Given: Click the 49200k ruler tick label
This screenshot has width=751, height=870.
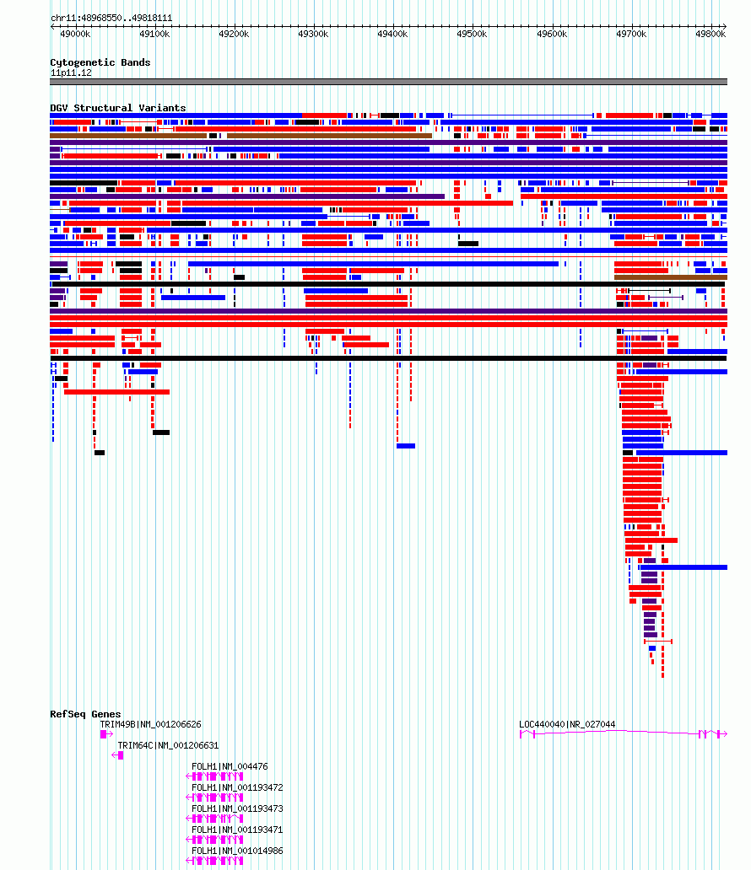Looking at the screenshot, I should pyautogui.click(x=234, y=34).
